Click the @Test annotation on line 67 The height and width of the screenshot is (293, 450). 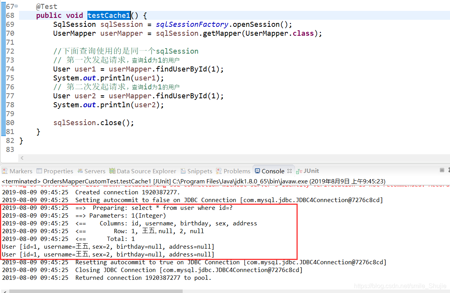click(x=47, y=6)
